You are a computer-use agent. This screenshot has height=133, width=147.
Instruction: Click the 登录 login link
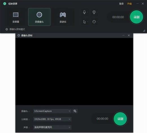point(121,4)
